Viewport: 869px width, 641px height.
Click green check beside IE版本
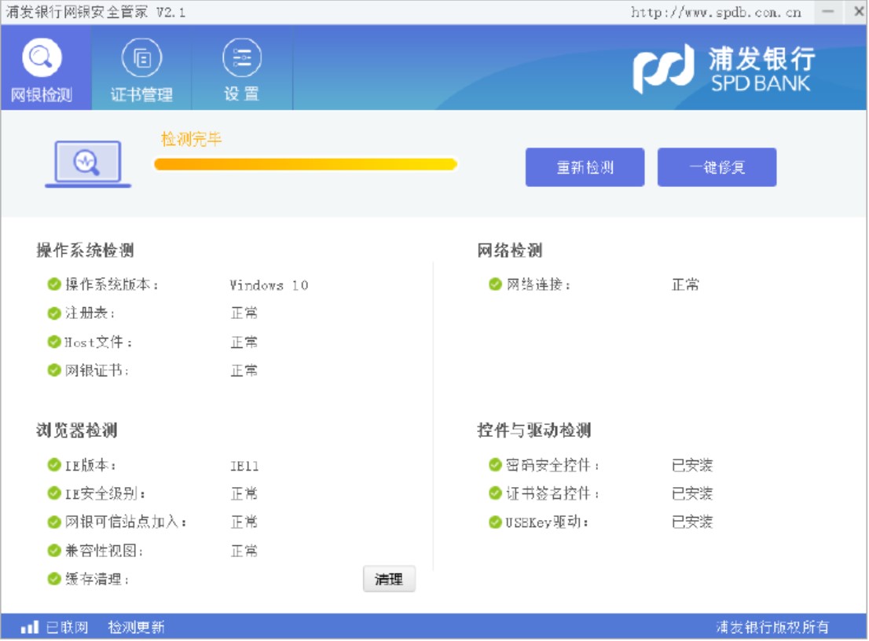[x=53, y=465]
